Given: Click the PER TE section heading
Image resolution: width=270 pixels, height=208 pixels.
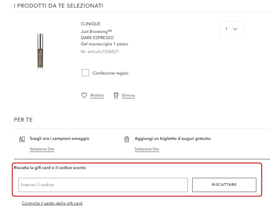Looking at the screenshot, I should point(23,120).
